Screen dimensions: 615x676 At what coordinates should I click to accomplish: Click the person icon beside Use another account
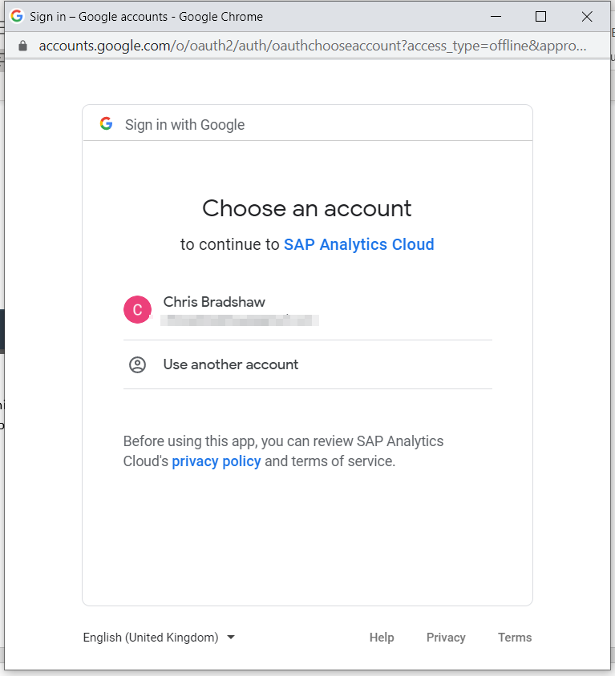[137, 364]
